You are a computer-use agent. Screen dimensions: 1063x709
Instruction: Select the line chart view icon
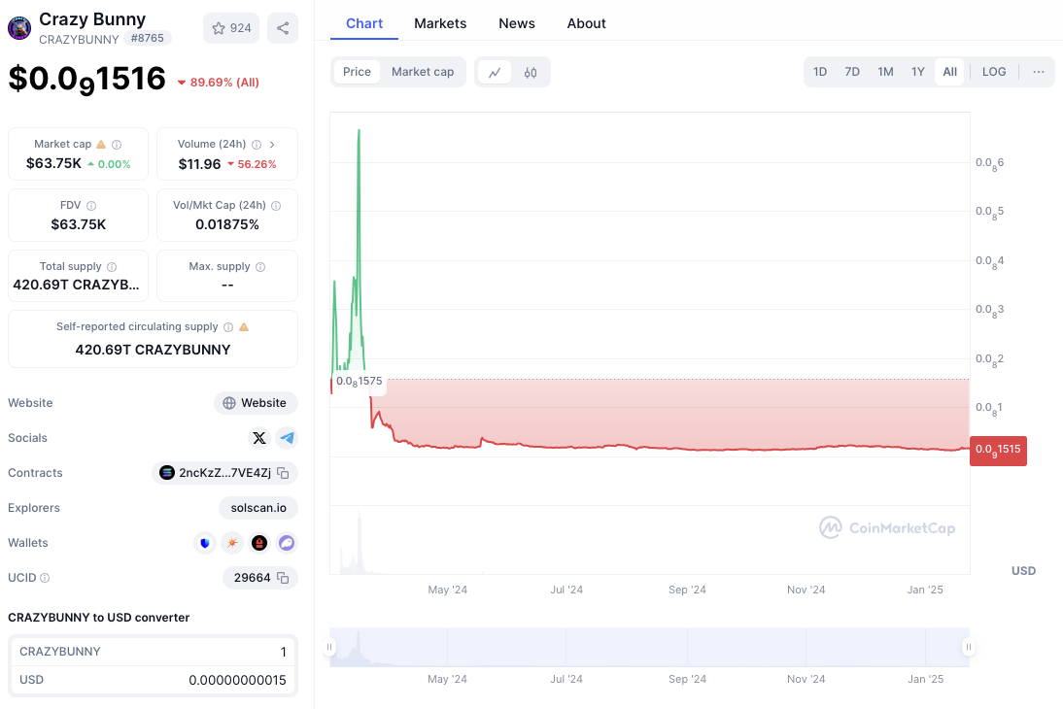coord(495,72)
